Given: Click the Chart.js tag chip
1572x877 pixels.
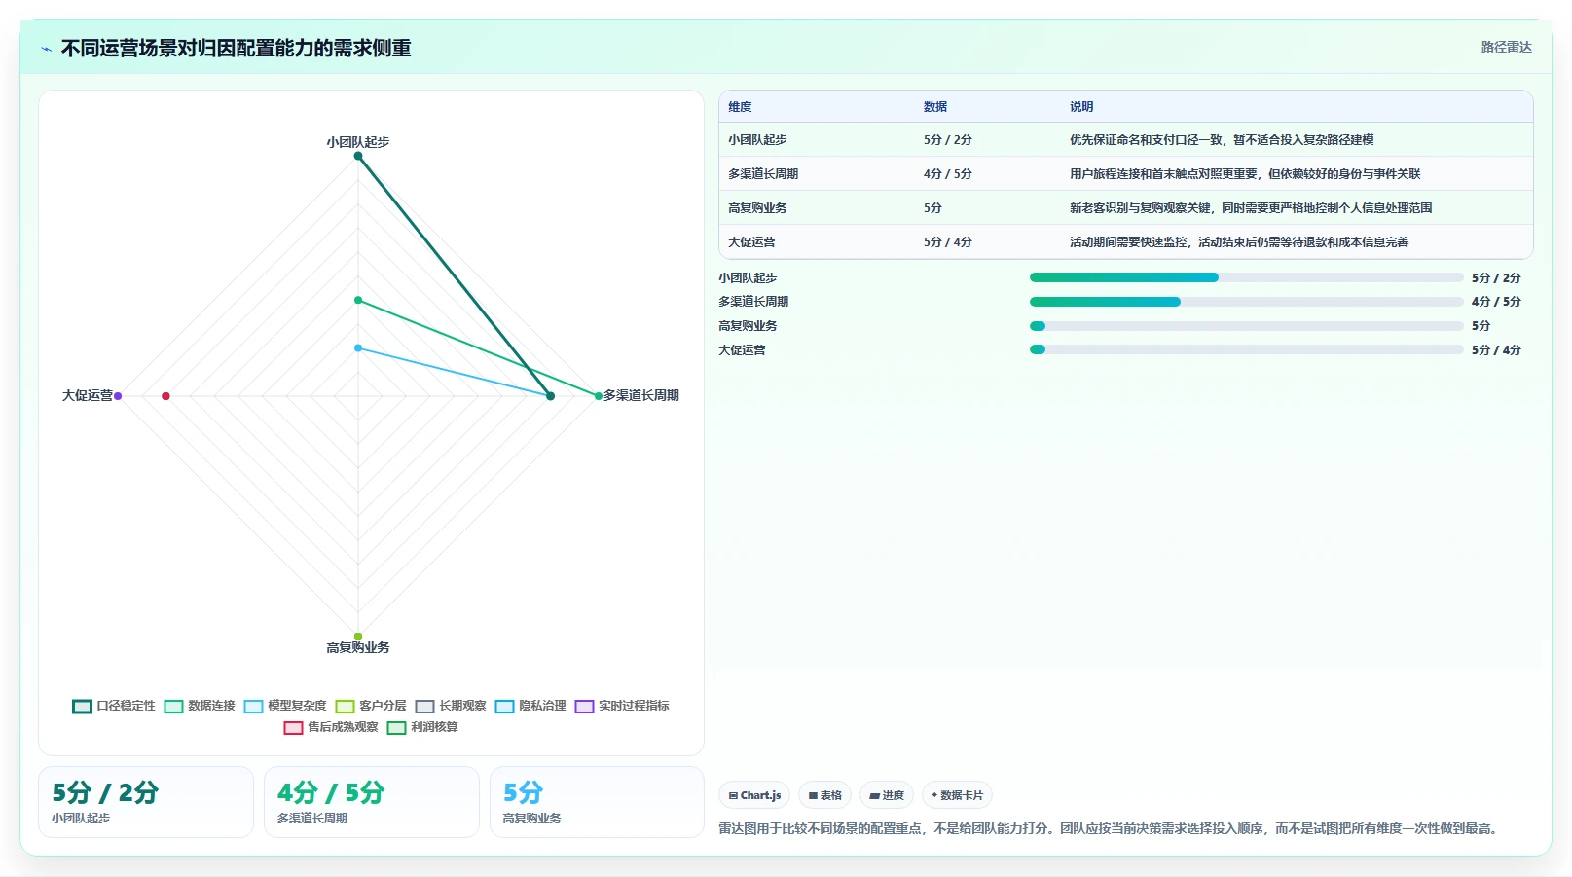Looking at the screenshot, I should click(754, 795).
